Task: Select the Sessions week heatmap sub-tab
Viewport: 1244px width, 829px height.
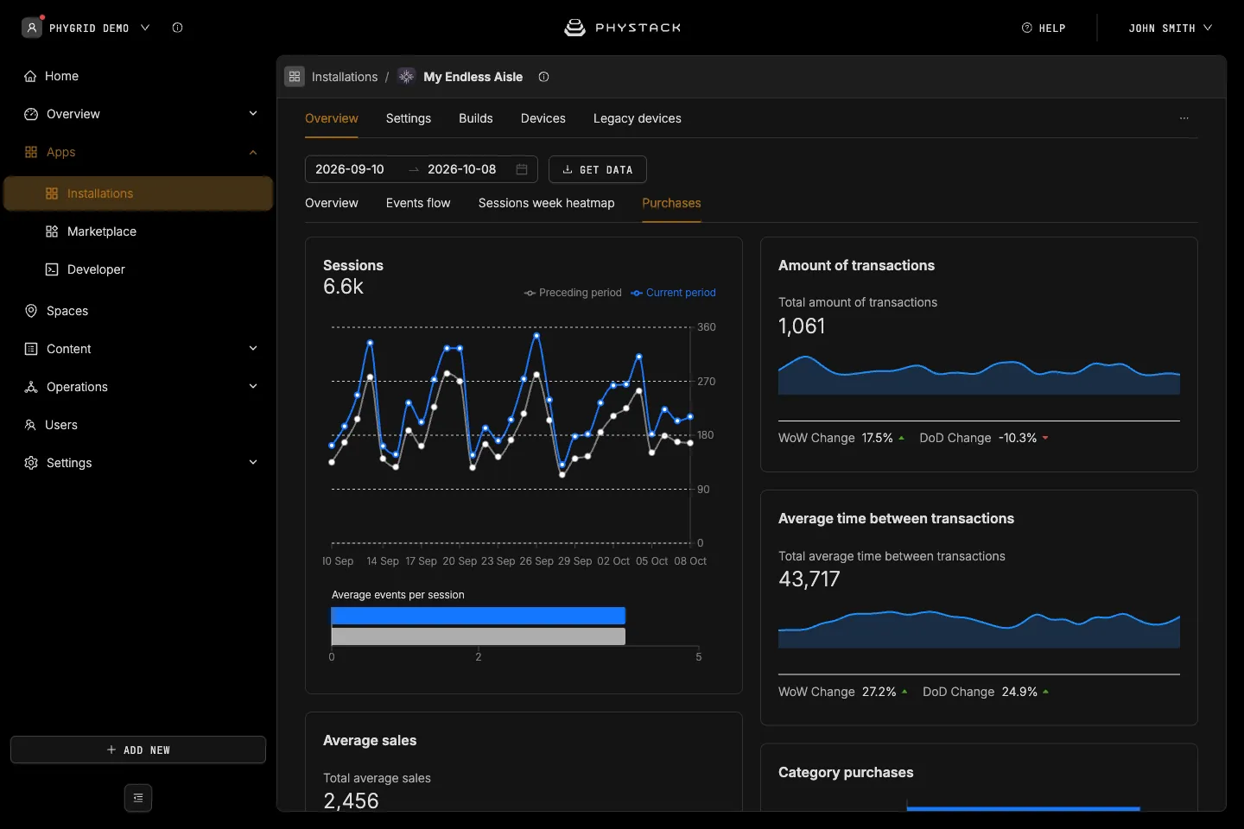Action: pyautogui.click(x=547, y=203)
